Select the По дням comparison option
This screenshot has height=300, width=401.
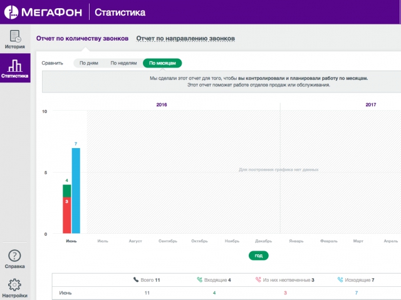click(x=89, y=63)
